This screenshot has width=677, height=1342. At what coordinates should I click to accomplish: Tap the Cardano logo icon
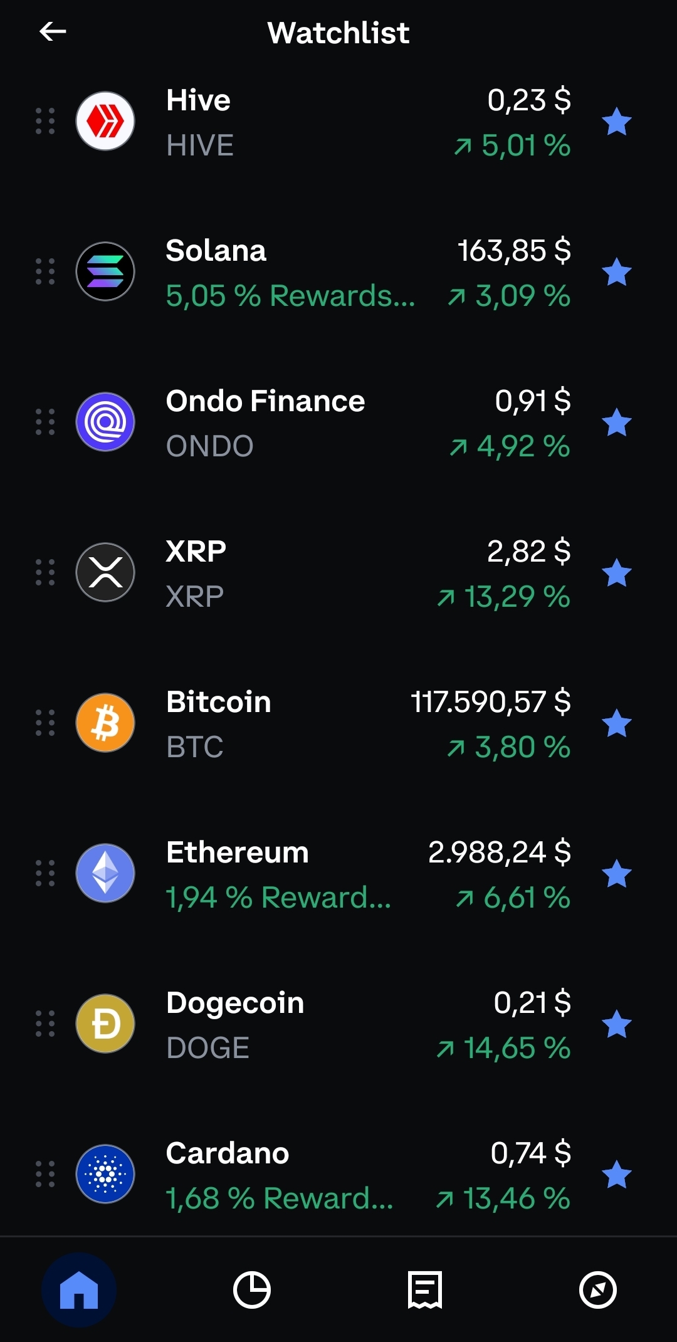tap(105, 1174)
